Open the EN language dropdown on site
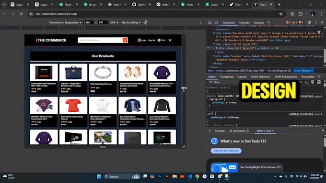The image size is (326, 183). tap(162, 40)
